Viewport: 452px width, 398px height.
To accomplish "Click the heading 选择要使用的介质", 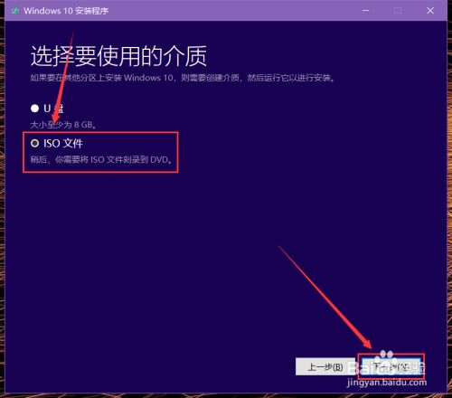I will point(118,56).
